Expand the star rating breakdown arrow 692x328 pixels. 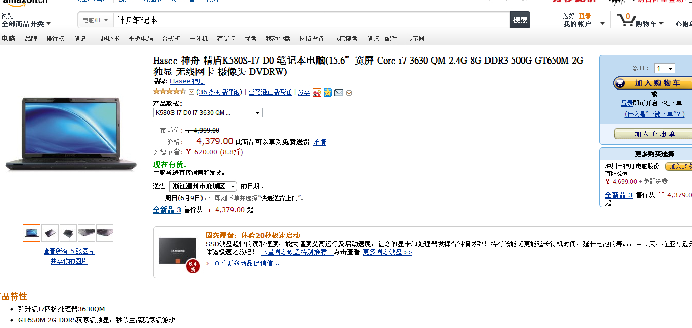click(191, 92)
